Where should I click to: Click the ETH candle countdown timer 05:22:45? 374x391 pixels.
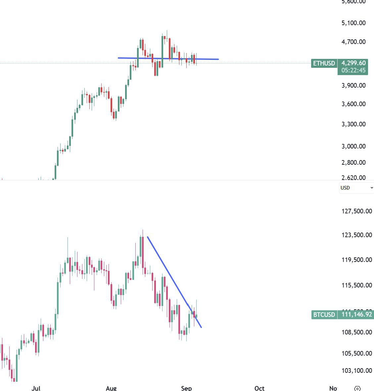353,70
